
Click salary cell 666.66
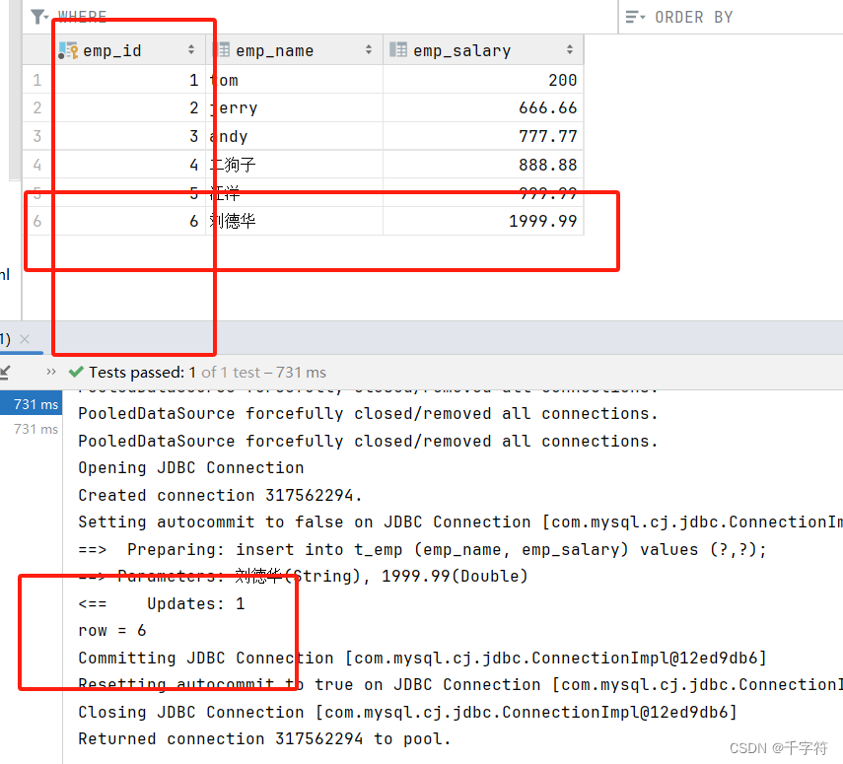click(483, 108)
